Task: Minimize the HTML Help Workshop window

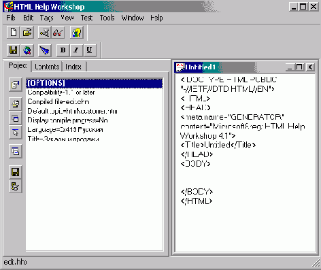Action: point(294,7)
